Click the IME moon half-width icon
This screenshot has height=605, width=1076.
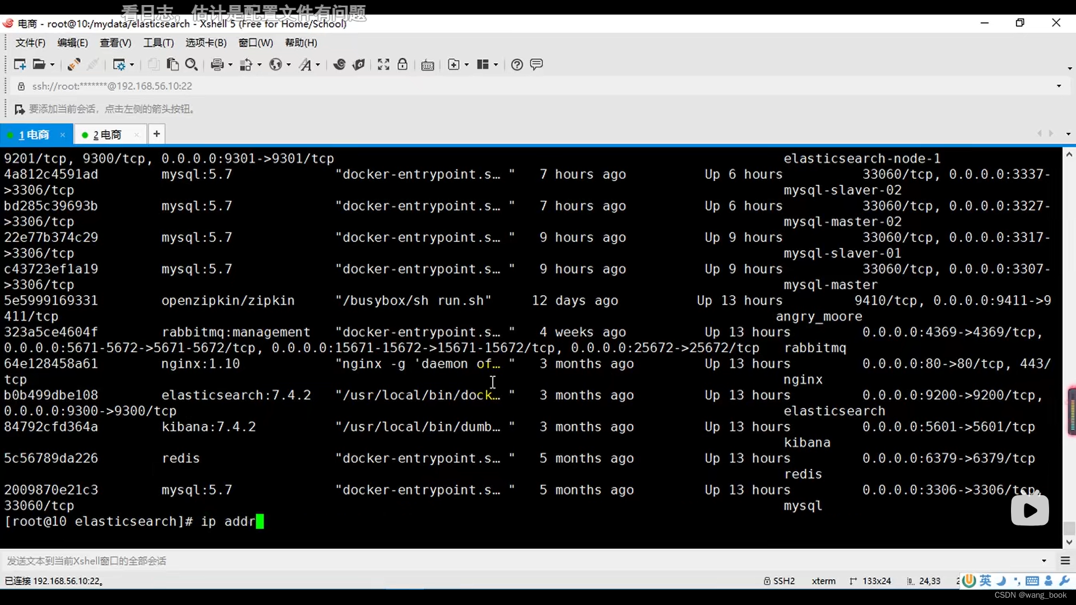tap(1001, 581)
